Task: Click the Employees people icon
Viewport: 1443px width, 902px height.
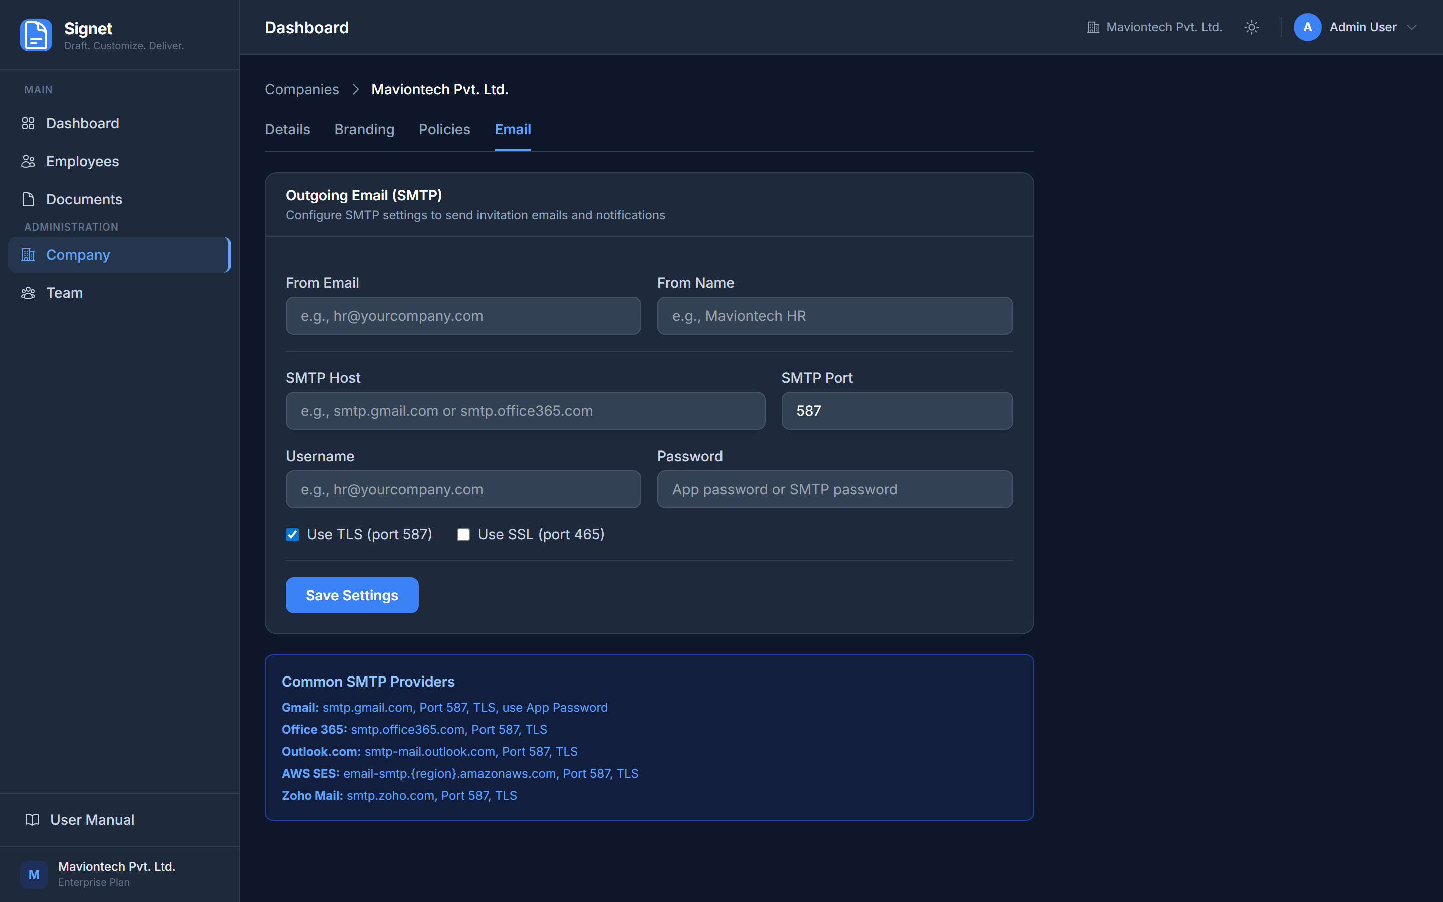Action: (28, 162)
